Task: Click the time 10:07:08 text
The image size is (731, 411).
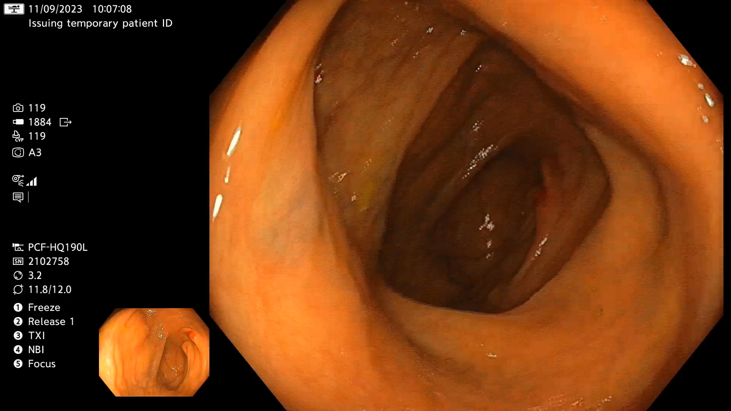Action: coord(112,9)
